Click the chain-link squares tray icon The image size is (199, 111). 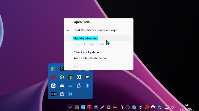pyautogui.click(x=62, y=94)
